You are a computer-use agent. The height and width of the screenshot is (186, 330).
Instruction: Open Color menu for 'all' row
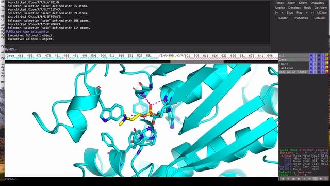pyautogui.click(x=326, y=56)
